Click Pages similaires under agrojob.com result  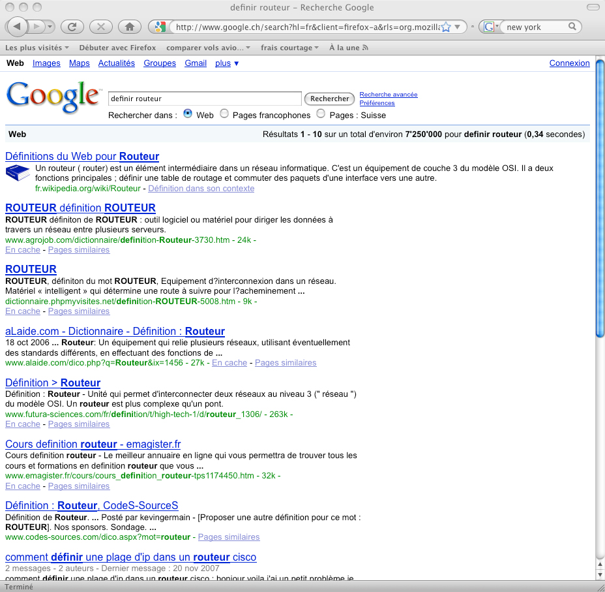(x=79, y=250)
